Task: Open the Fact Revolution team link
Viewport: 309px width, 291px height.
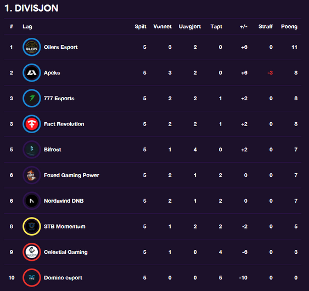Action: point(64,124)
